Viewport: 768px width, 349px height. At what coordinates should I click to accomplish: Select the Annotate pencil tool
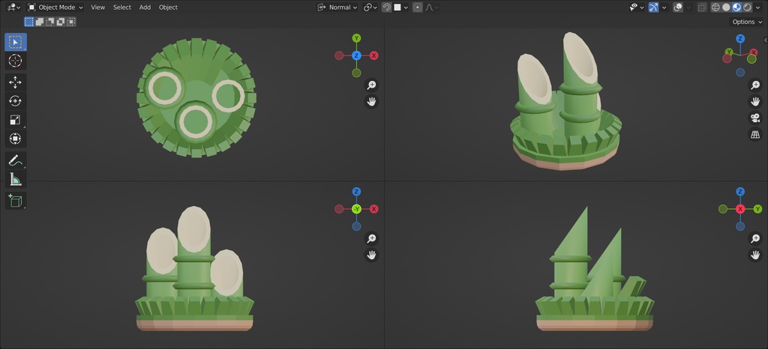[16, 160]
